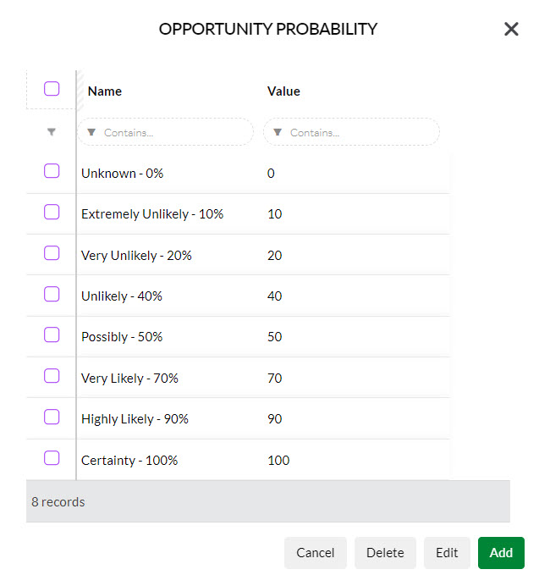The height and width of the screenshot is (575, 539).
Task: Focus the Value Contains filter field
Action: 351,132
